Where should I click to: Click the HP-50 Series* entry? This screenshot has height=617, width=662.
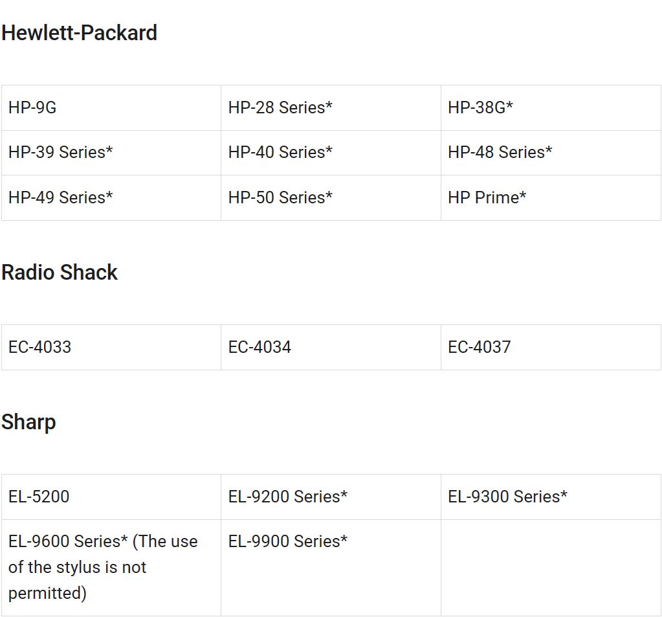coord(331,197)
